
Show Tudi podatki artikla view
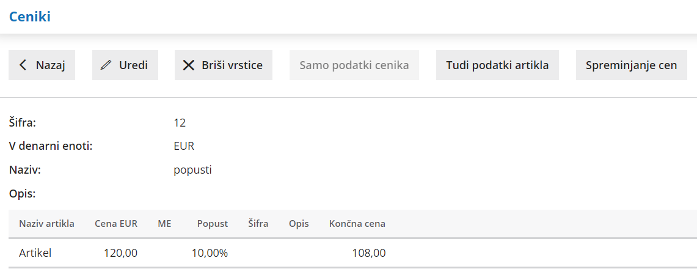tap(497, 65)
